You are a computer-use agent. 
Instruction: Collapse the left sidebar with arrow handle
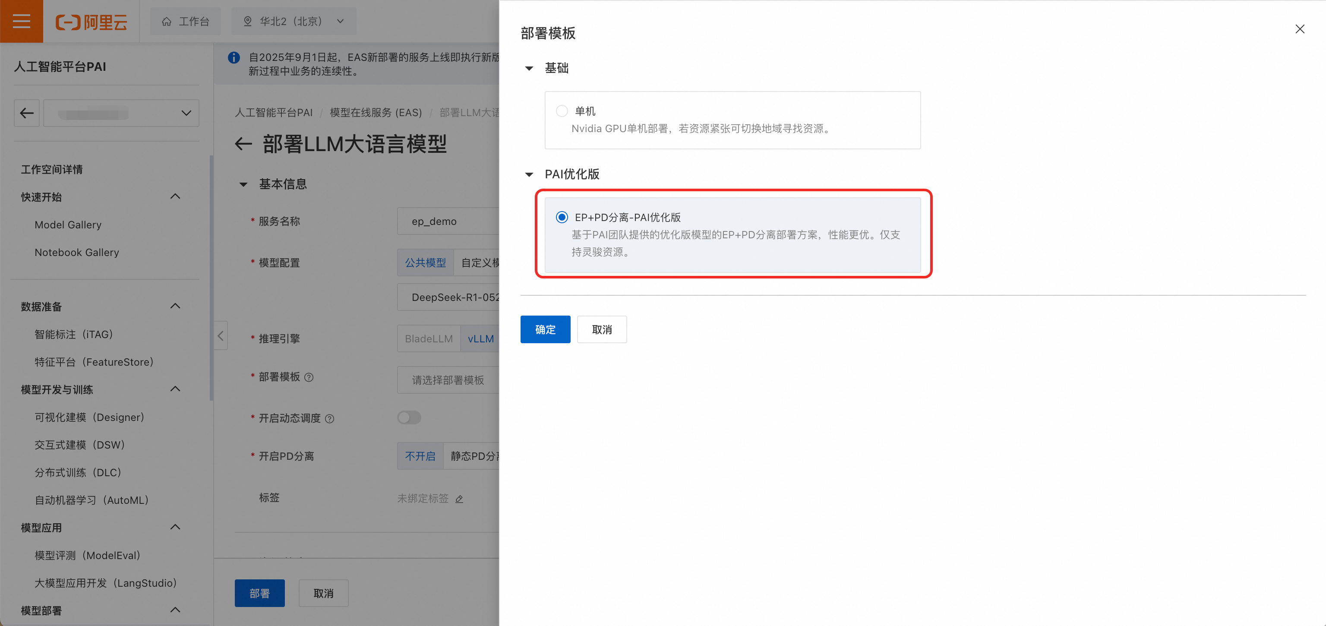click(220, 335)
